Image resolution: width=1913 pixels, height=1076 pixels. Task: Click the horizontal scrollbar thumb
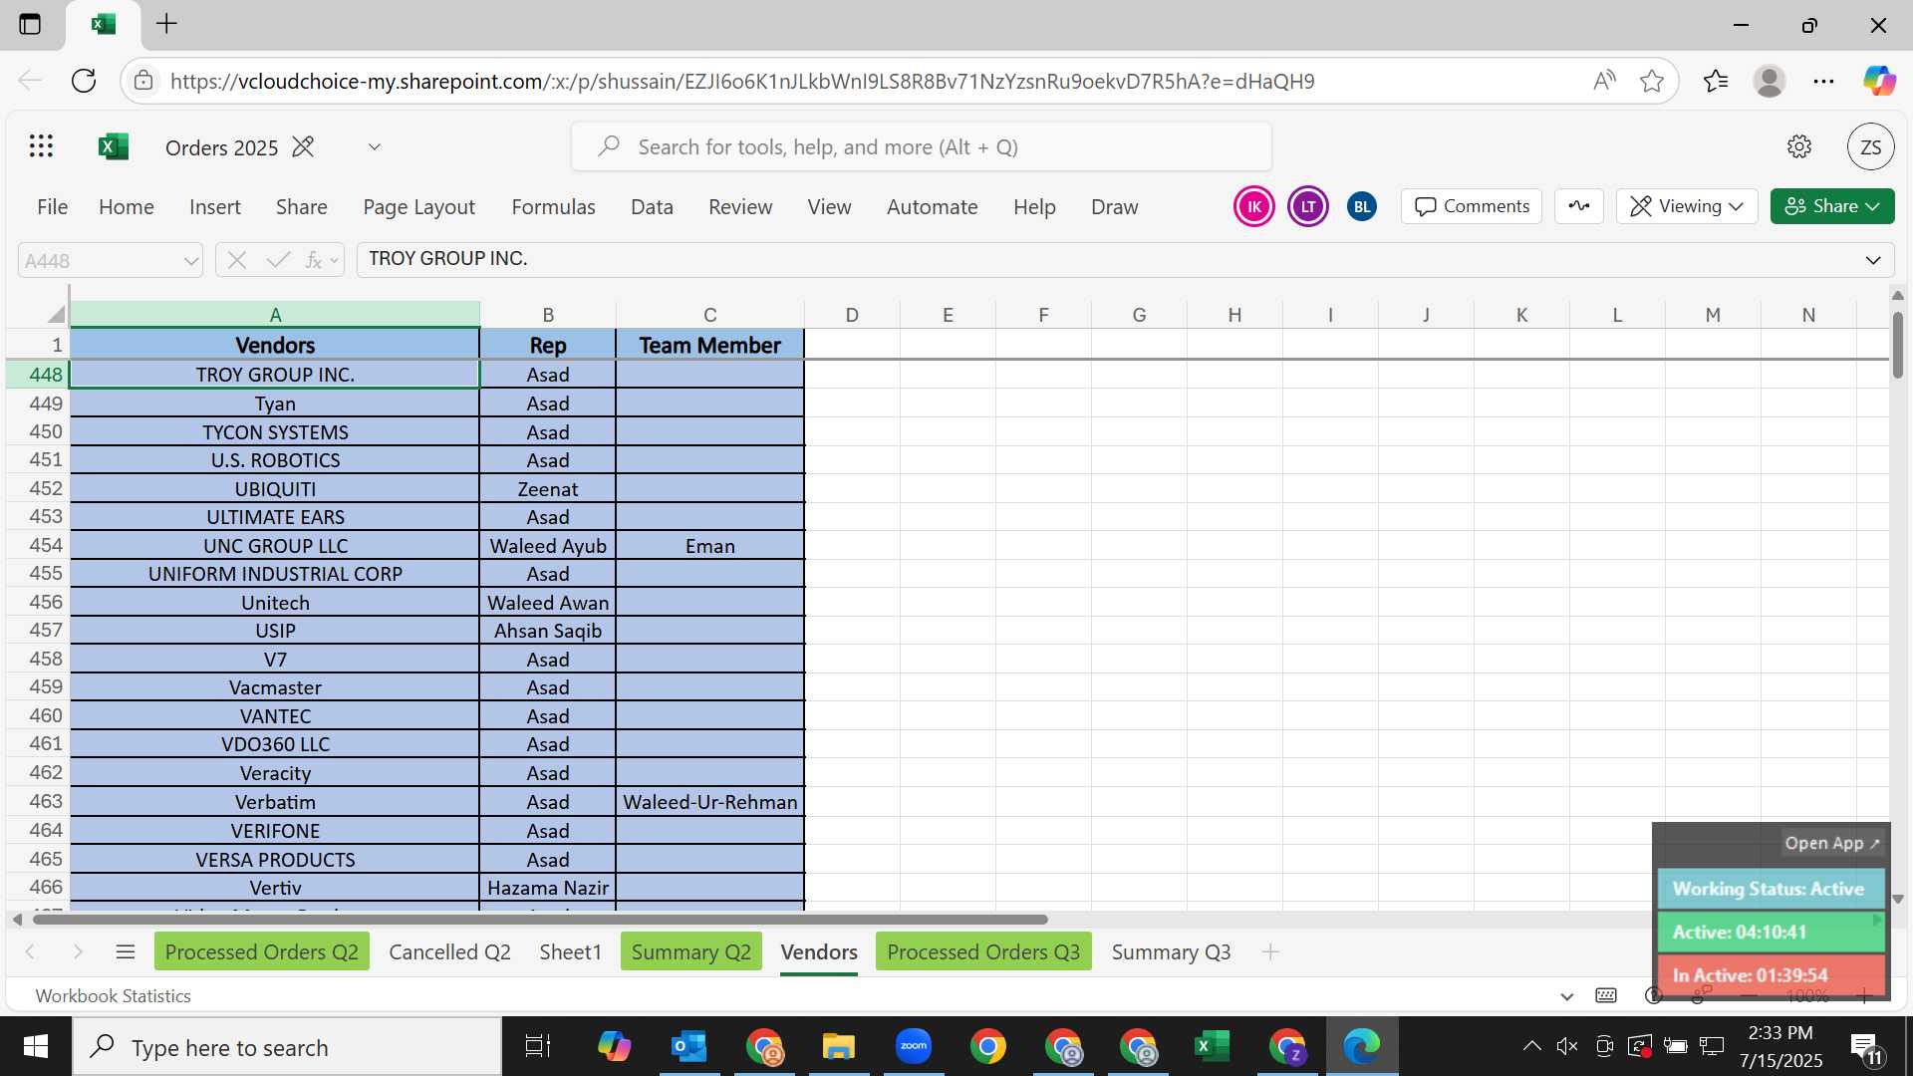539,919
